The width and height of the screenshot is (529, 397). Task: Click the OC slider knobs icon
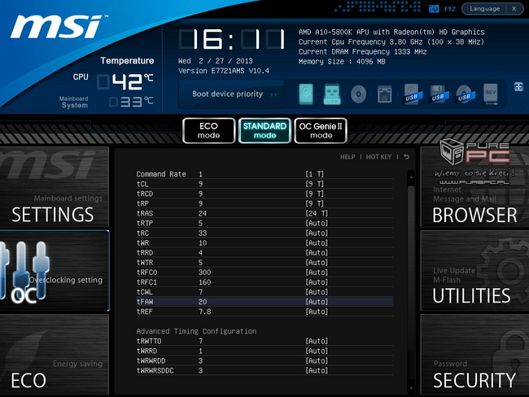click(x=25, y=270)
